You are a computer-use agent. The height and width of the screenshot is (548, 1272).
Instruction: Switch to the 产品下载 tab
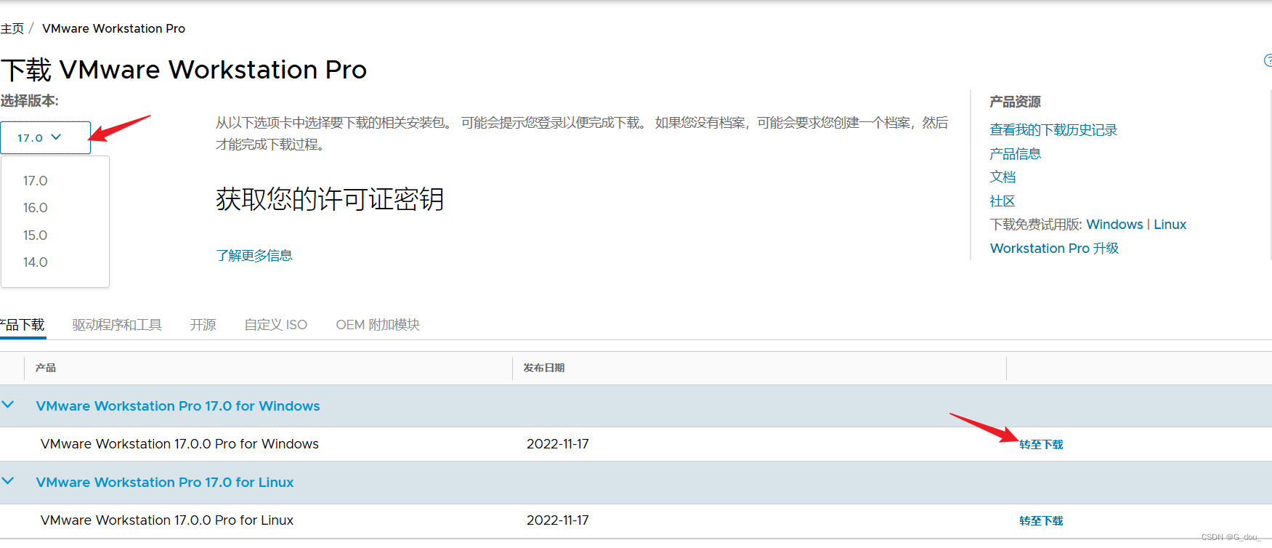pyautogui.click(x=23, y=325)
